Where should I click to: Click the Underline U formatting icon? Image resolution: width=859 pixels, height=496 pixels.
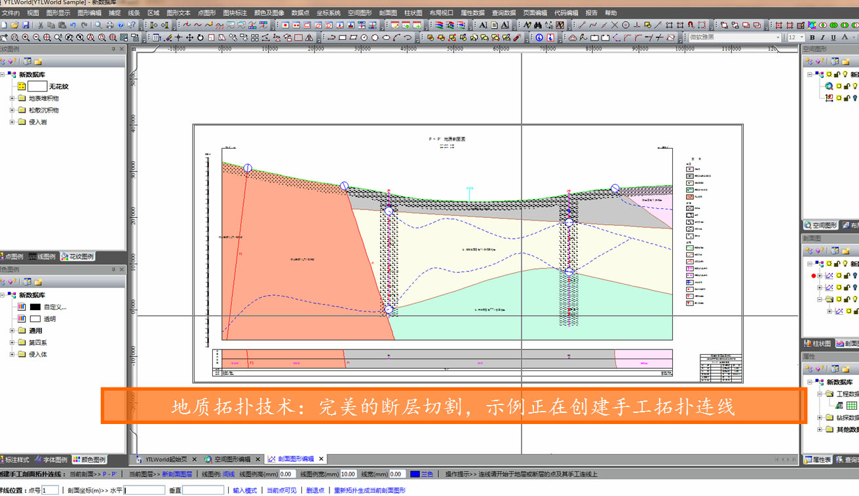[833, 37]
